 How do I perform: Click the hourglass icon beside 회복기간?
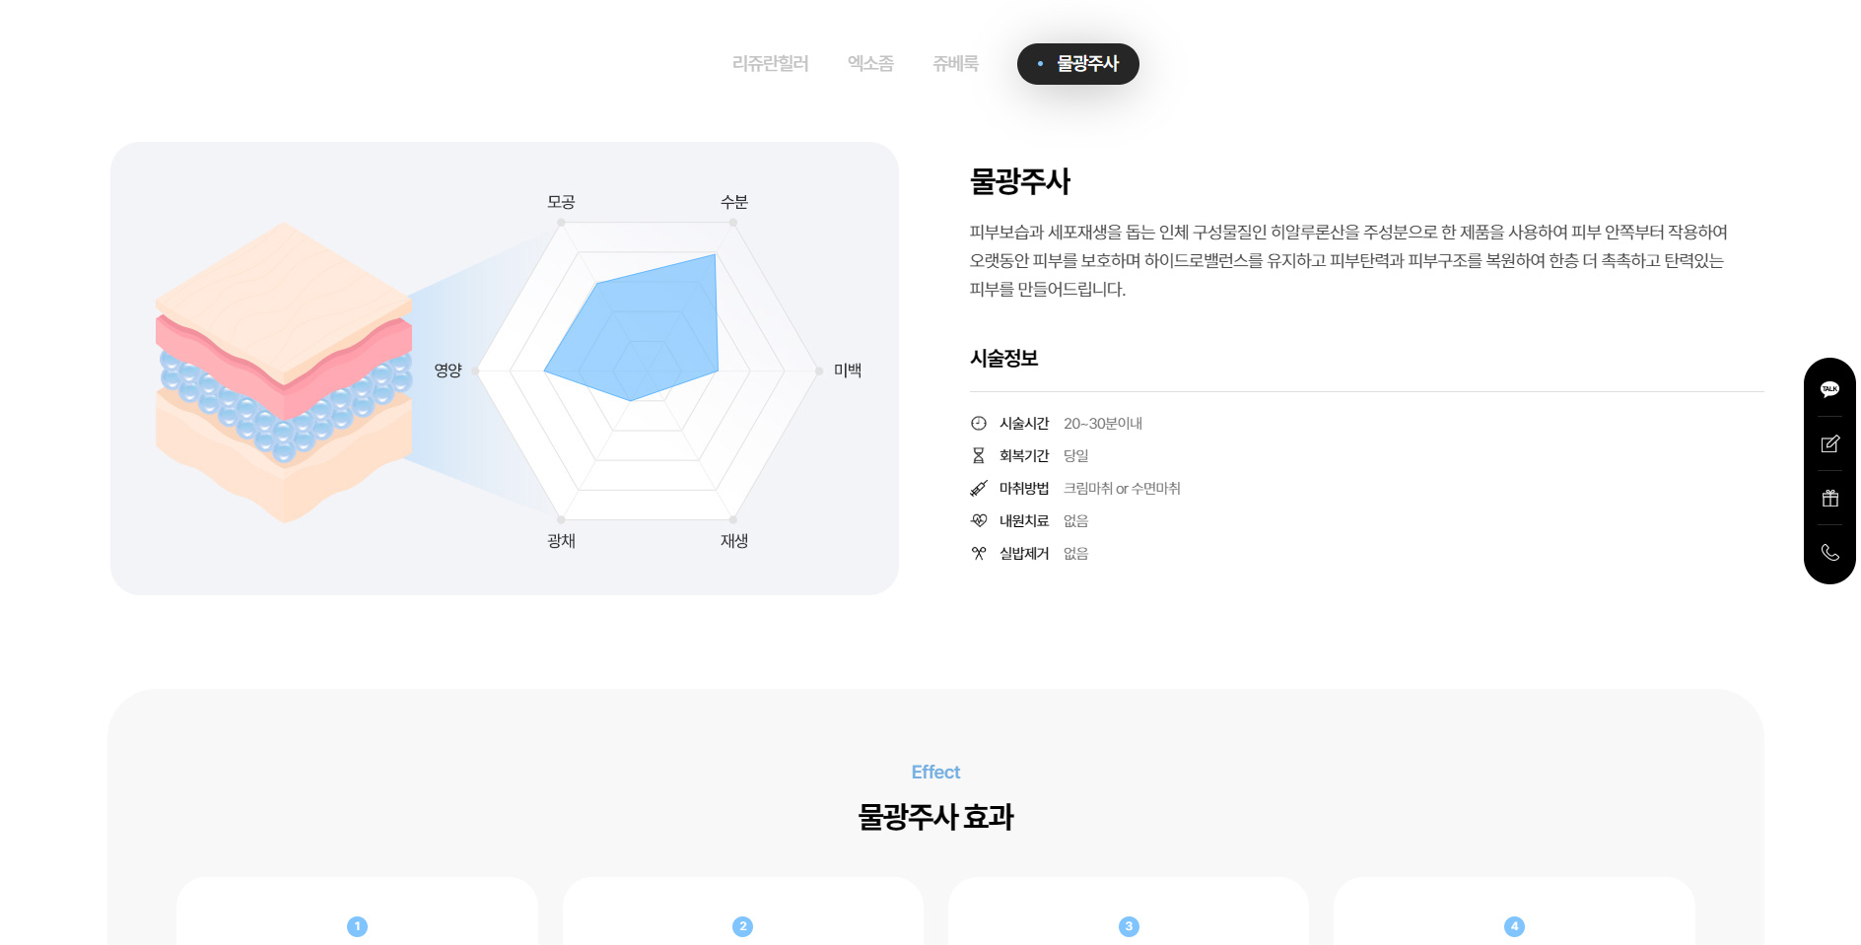[978, 456]
